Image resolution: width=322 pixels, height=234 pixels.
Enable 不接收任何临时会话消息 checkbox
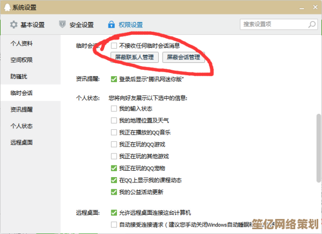[x=114, y=46]
